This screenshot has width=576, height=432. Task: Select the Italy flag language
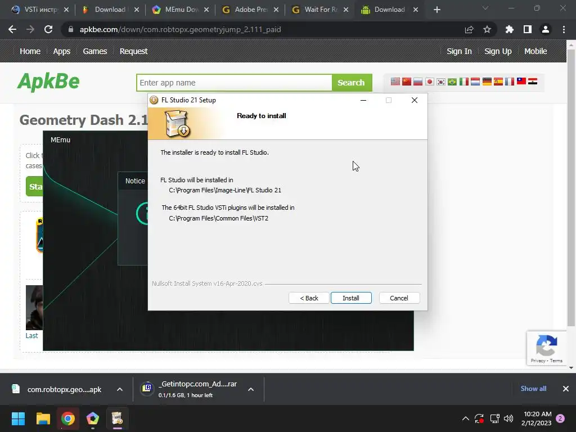click(464, 82)
